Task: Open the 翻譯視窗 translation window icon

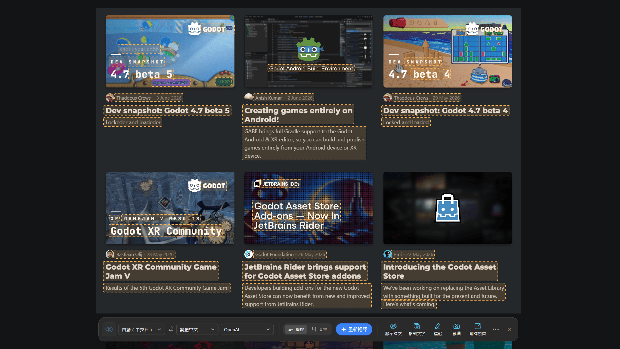Action: [477, 329]
